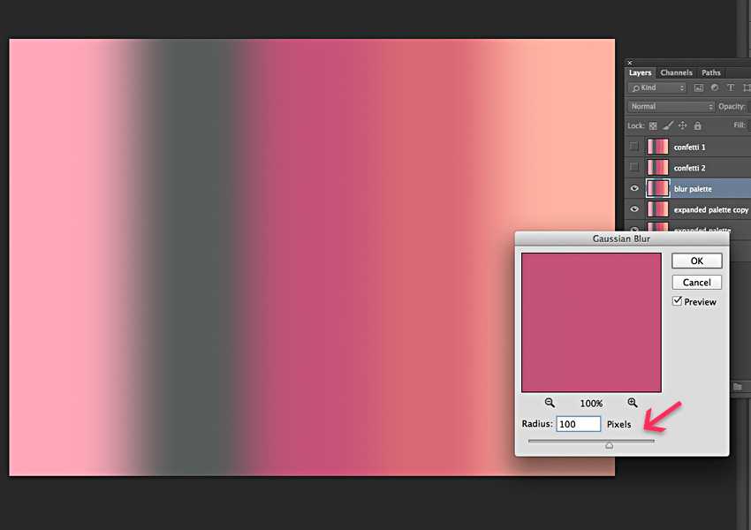Hide the blur palette layer

coord(633,188)
